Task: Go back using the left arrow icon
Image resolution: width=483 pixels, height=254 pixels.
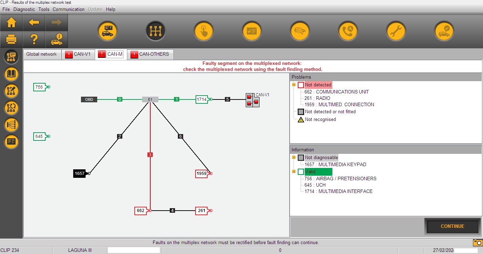Action: pyautogui.click(x=34, y=23)
